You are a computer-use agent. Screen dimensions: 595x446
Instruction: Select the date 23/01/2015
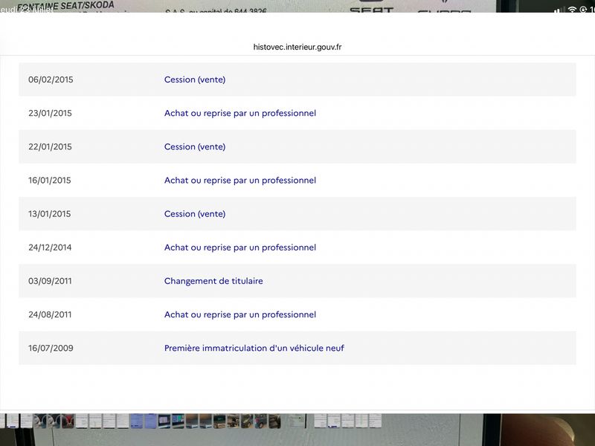tap(50, 113)
